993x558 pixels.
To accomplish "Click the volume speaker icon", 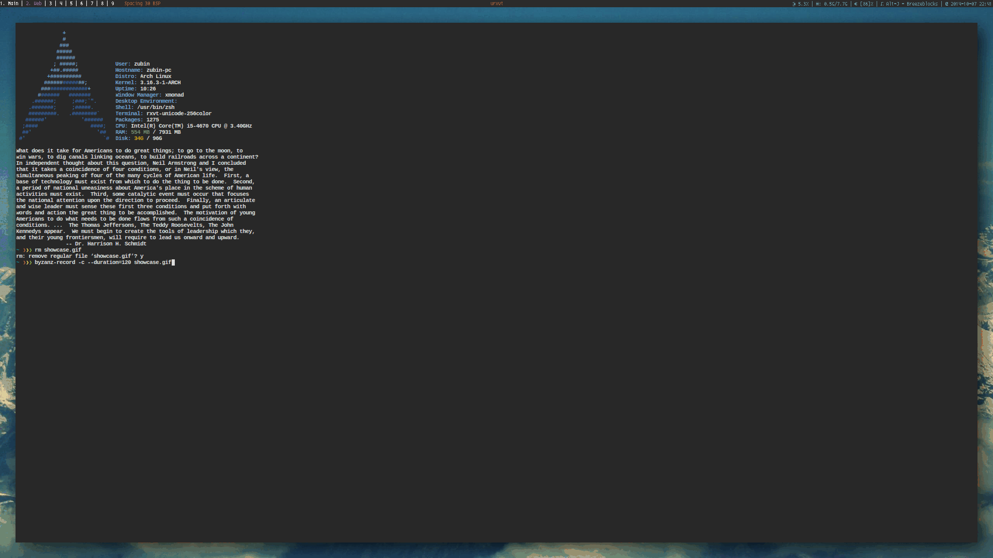I will tap(856, 4).
